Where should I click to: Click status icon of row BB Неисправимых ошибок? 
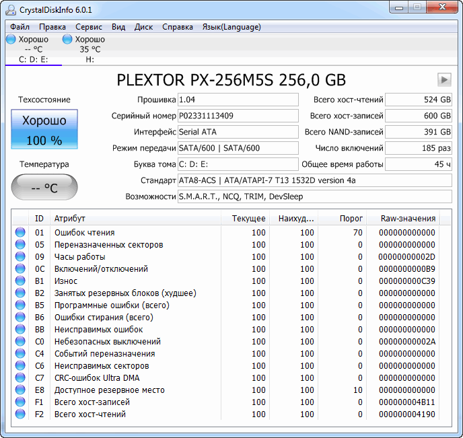click(20, 329)
